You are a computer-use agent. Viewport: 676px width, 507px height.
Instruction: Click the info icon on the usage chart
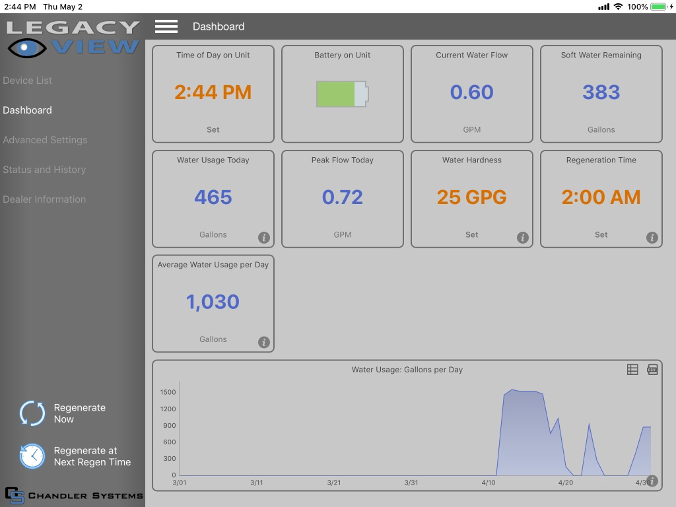pos(652,481)
